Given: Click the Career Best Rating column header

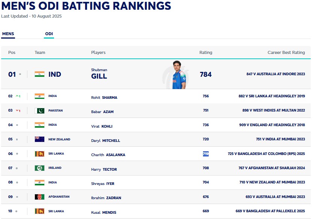Looking at the screenshot, I should pos(286,52).
